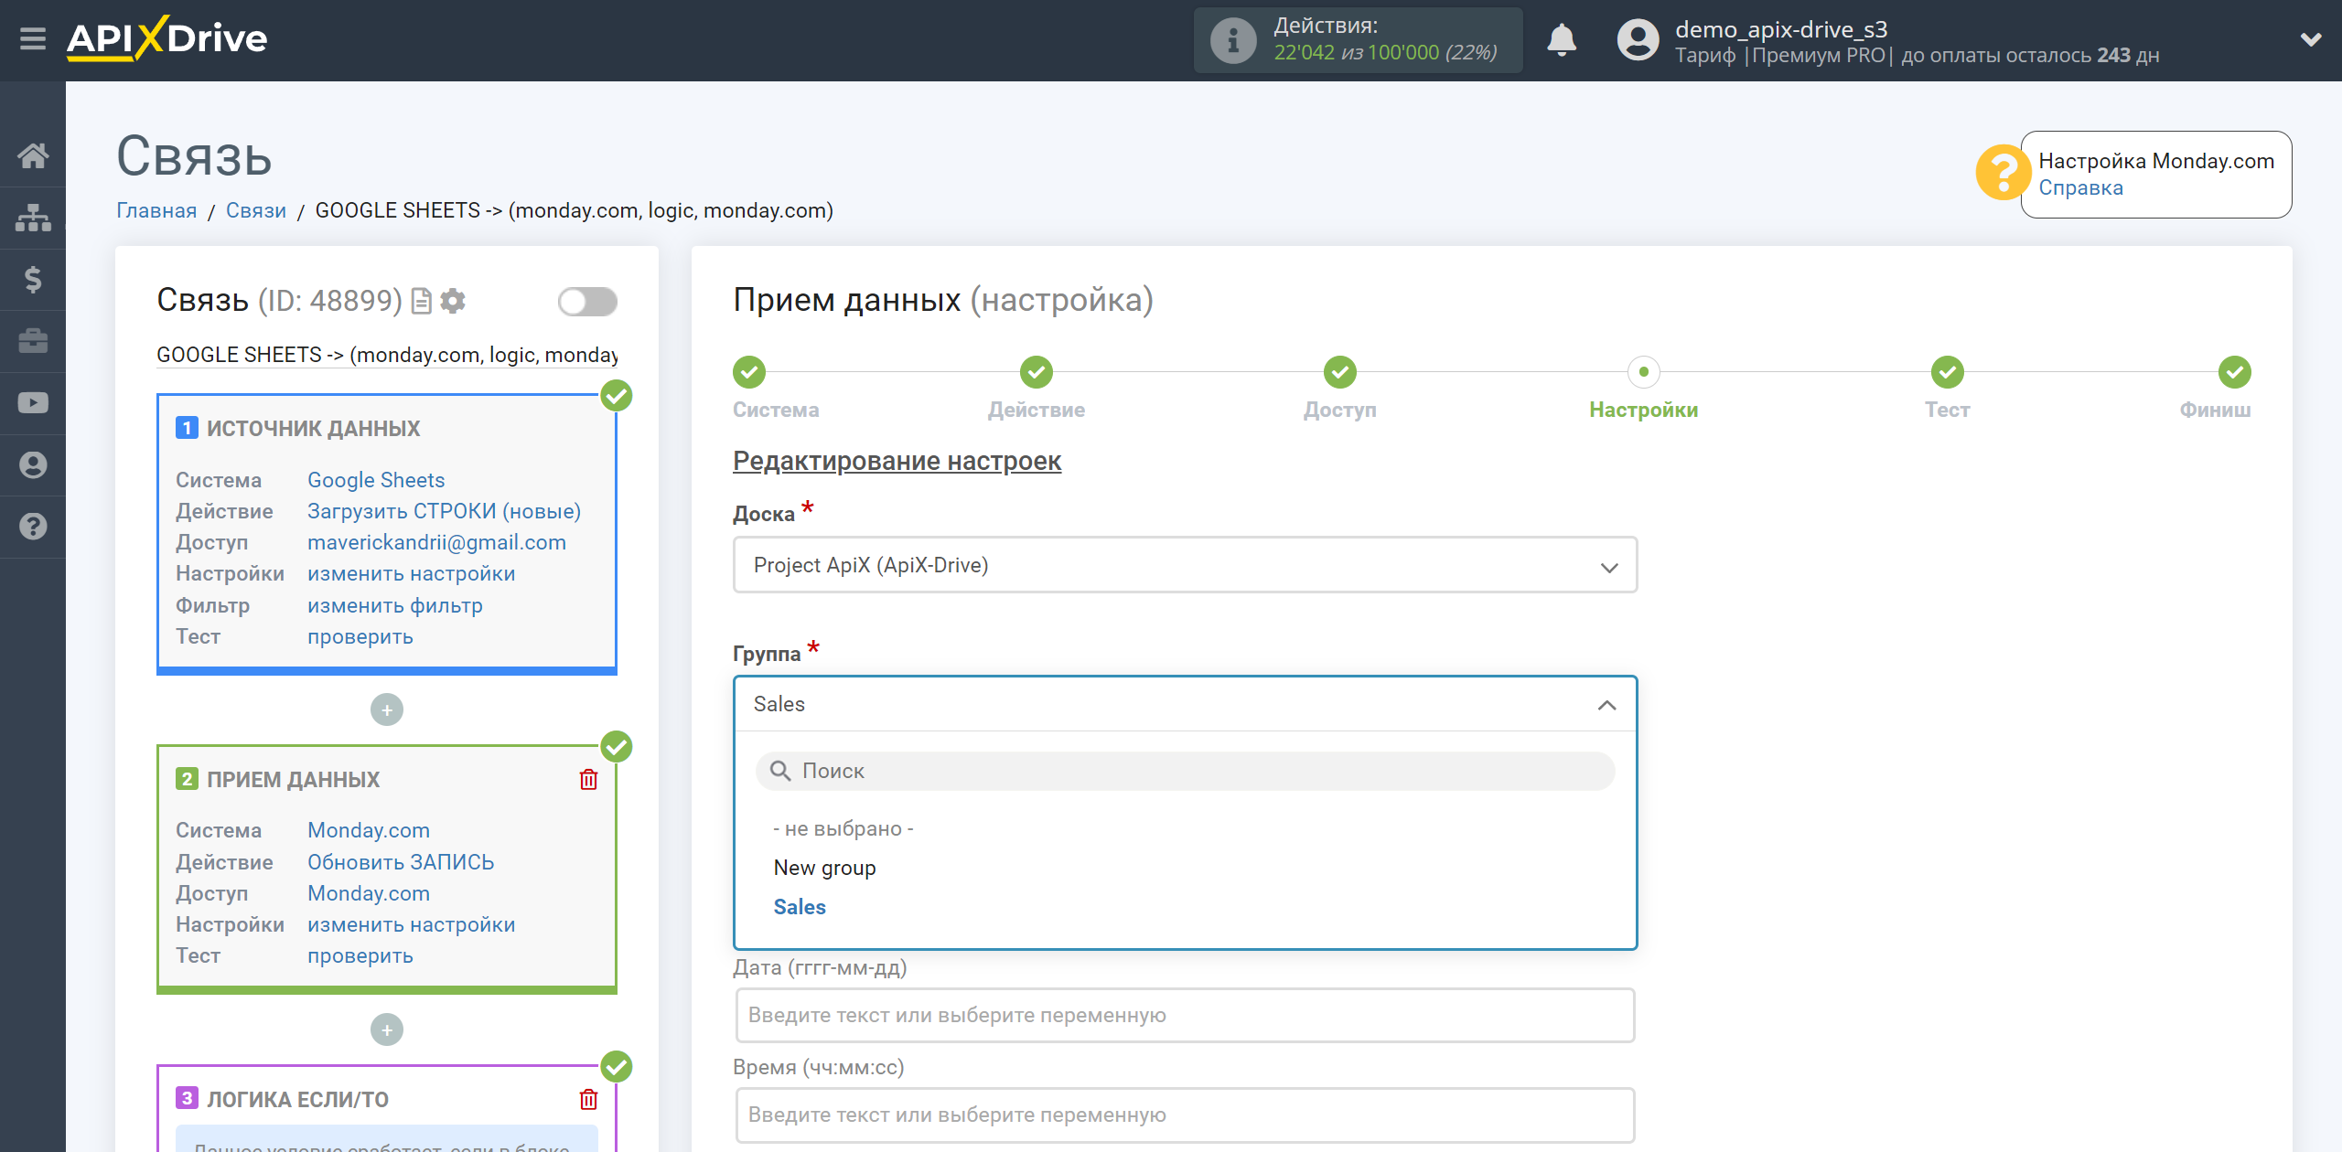Expand the account menu chevron

pos(2311,39)
